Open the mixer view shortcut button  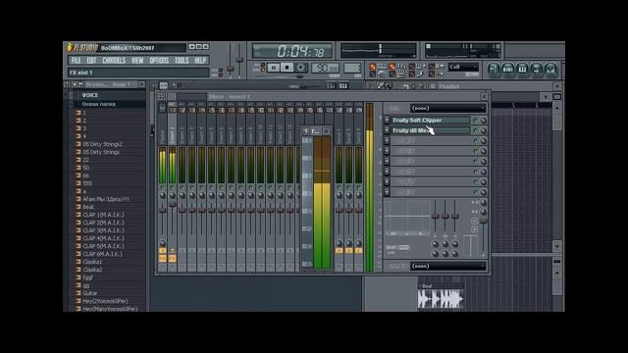click(x=550, y=70)
